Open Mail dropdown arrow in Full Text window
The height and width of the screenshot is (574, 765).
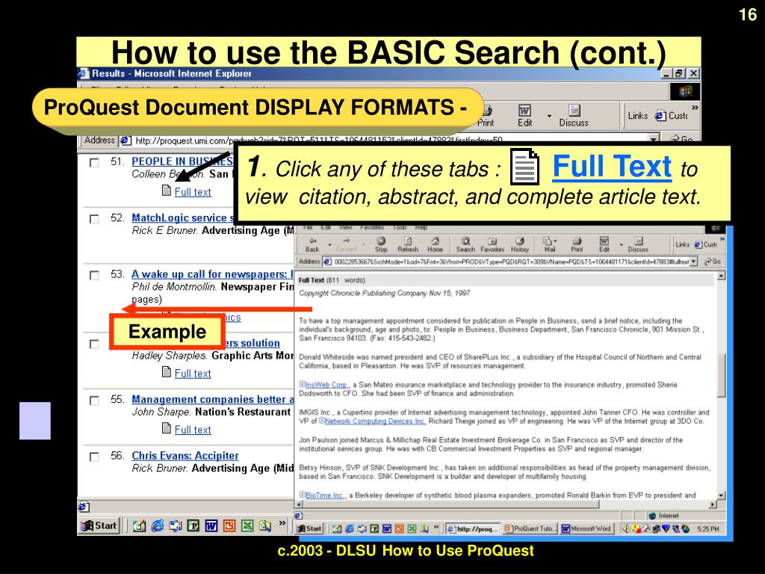[556, 241]
